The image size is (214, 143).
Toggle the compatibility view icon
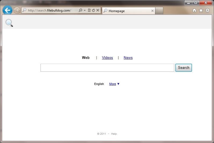(89, 10)
